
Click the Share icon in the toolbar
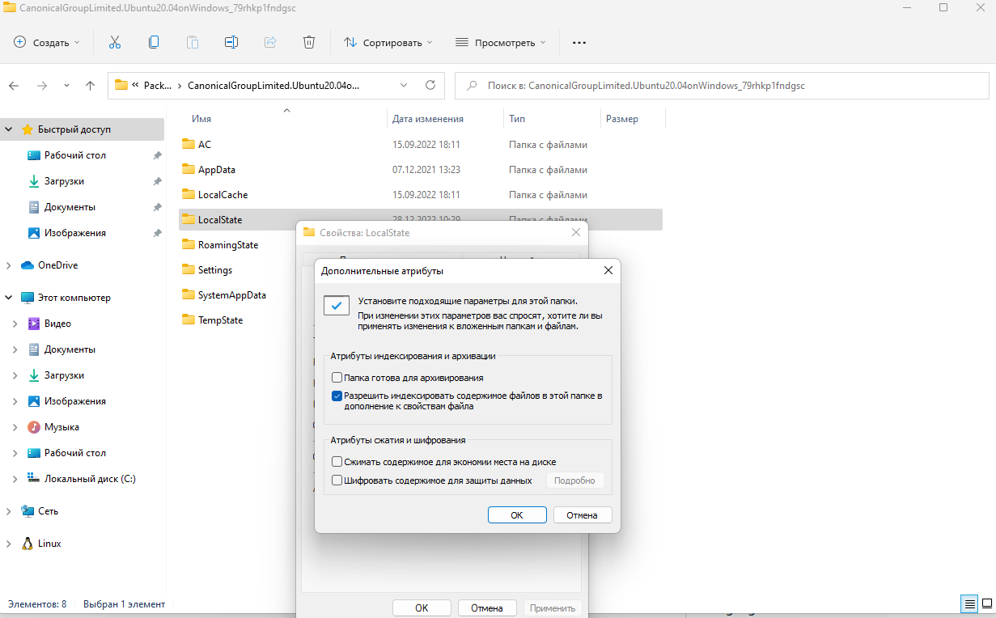coord(269,41)
